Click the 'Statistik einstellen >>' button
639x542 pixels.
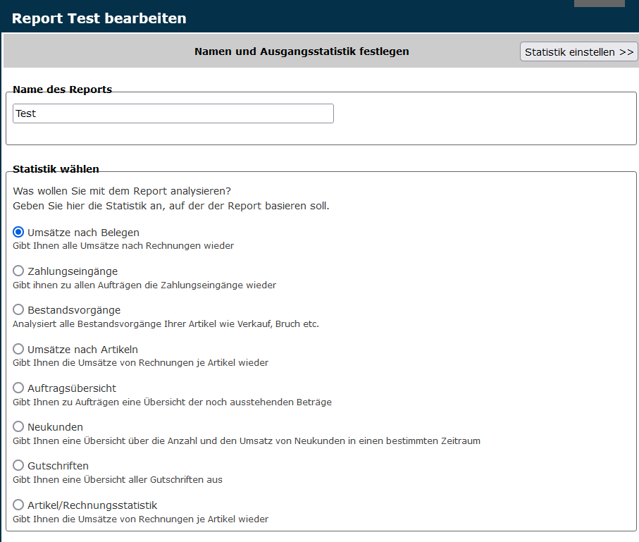pos(578,51)
